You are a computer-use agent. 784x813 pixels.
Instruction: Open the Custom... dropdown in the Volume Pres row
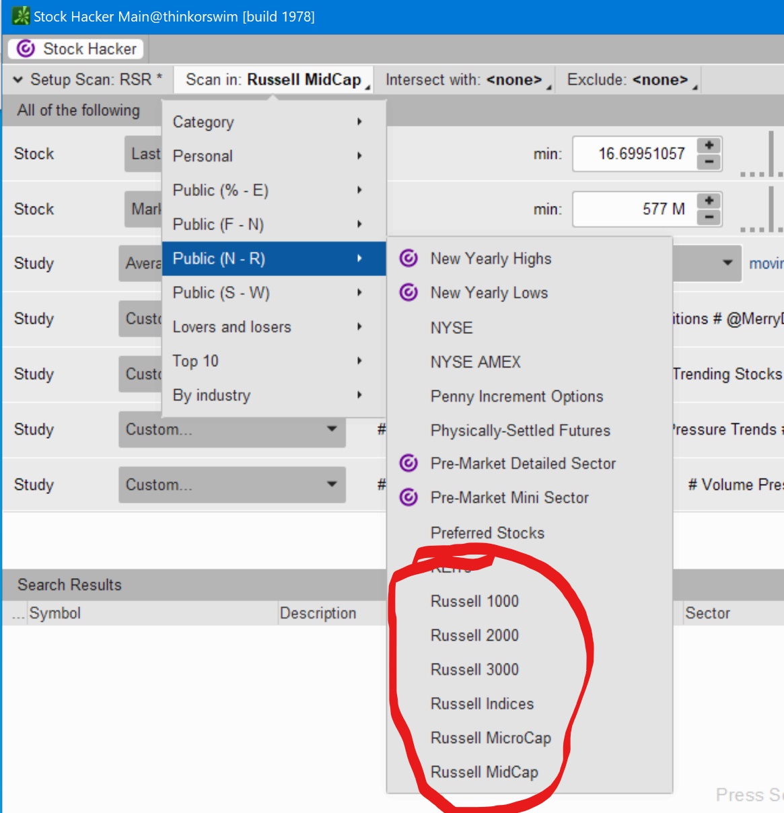(232, 485)
